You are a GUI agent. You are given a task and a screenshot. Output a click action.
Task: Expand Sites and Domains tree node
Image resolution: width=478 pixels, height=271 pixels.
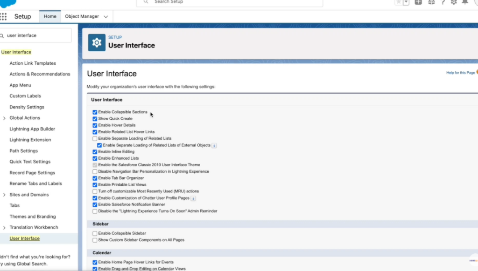(4, 195)
